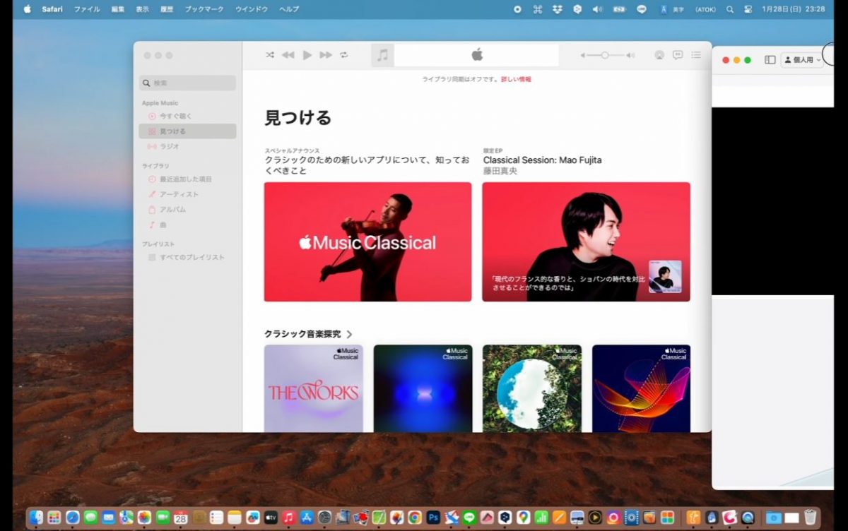The height and width of the screenshot is (531, 848).
Task: Open the 個人用 profile dropdown in Safari
Action: click(x=803, y=60)
